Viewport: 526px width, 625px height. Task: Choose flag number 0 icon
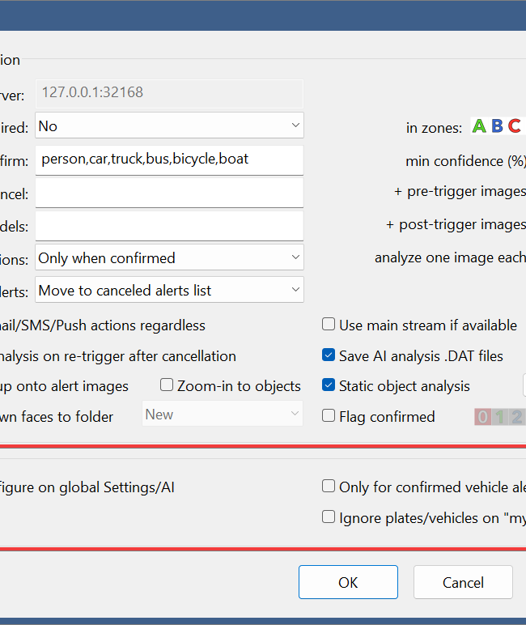click(x=482, y=417)
